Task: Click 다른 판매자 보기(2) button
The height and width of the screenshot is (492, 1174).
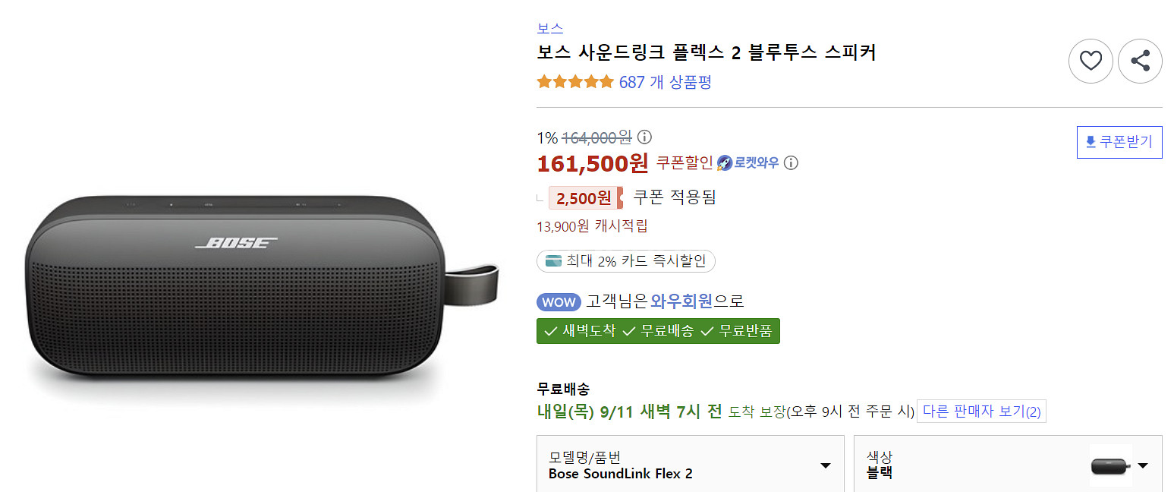Action: (981, 412)
